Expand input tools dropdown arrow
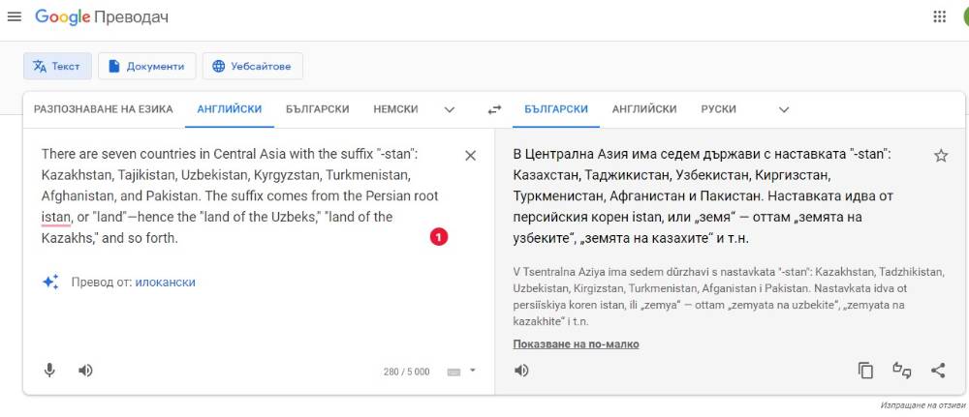 pyautogui.click(x=473, y=371)
